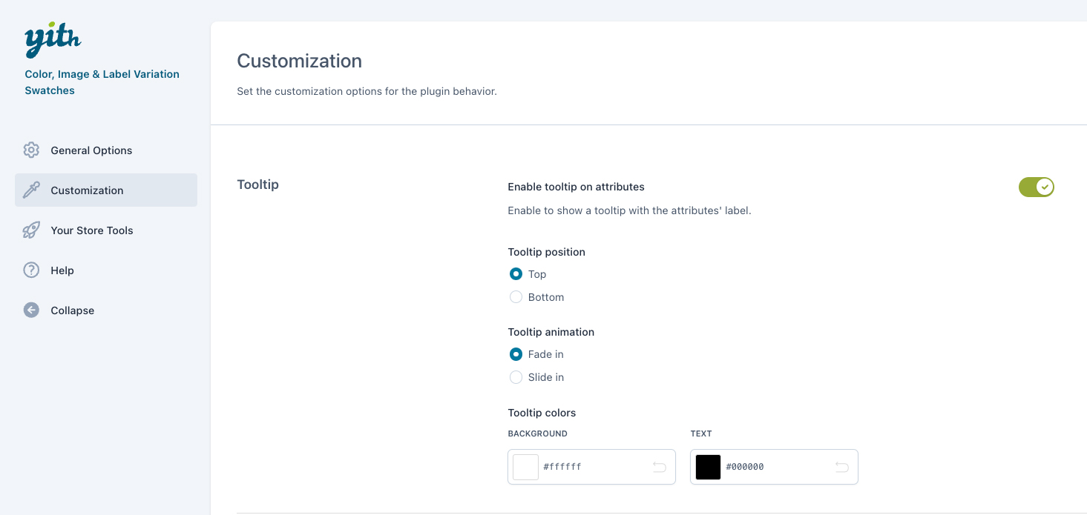Select Bottom tooltip position

click(516, 297)
